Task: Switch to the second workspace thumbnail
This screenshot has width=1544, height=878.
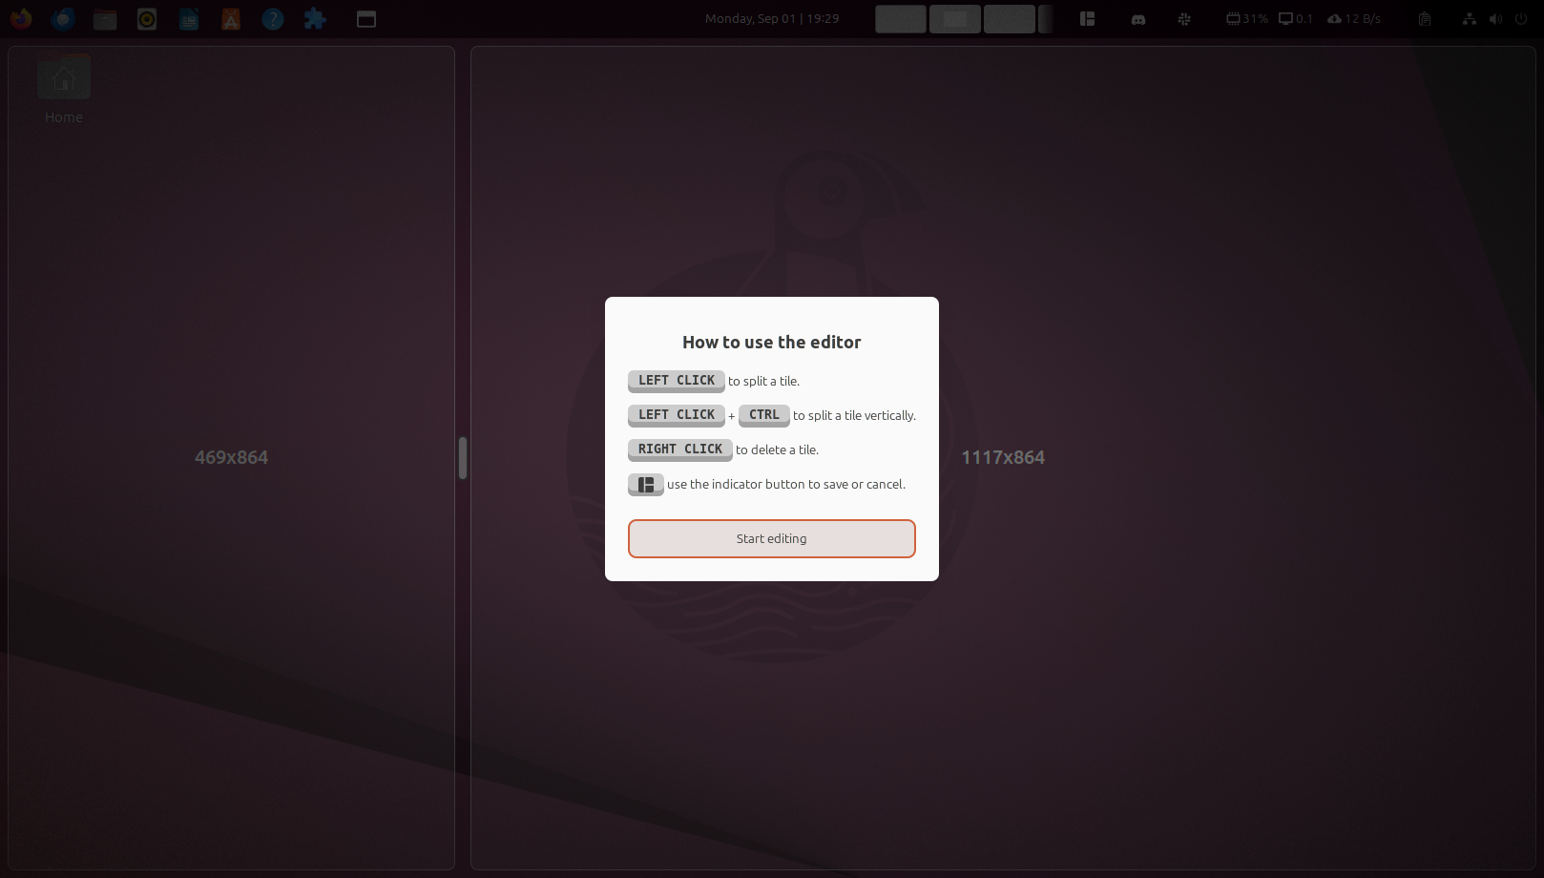Action: [954, 19]
